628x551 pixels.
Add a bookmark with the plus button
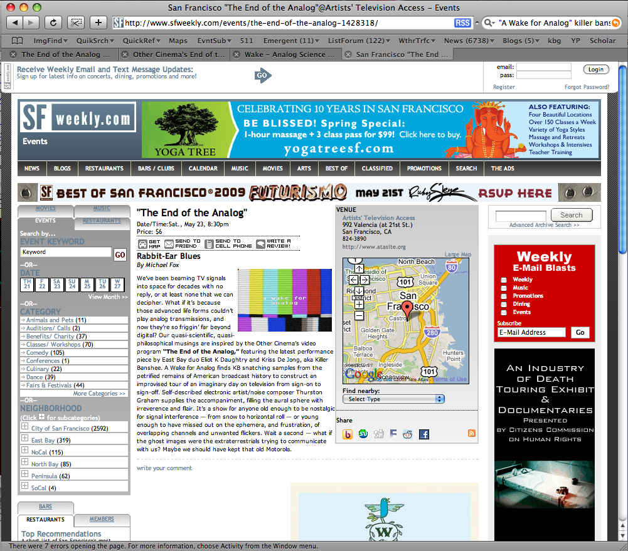pyautogui.click(x=98, y=23)
